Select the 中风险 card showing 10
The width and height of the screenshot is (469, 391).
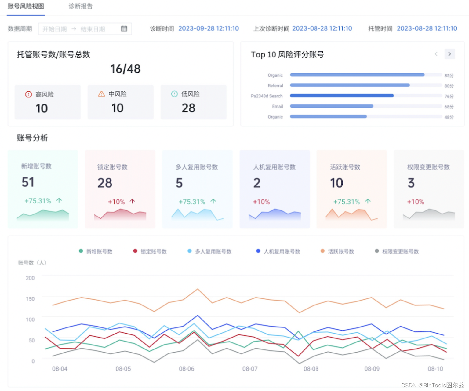coord(121,102)
